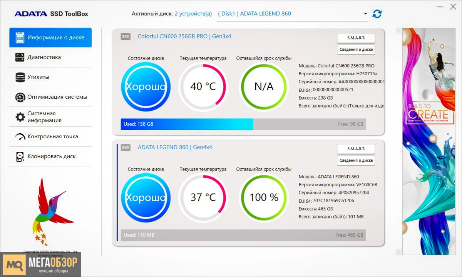Image resolution: width=462 pixels, height=277 pixels.
Task: Click the Хорошо status circle of Colorful CN600
Action: click(x=146, y=86)
